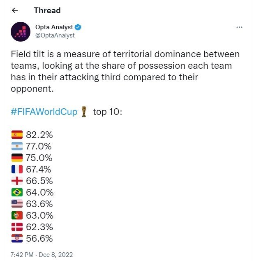
Task: Click the Opta Analyst profile avatar
Action: tap(20, 31)
